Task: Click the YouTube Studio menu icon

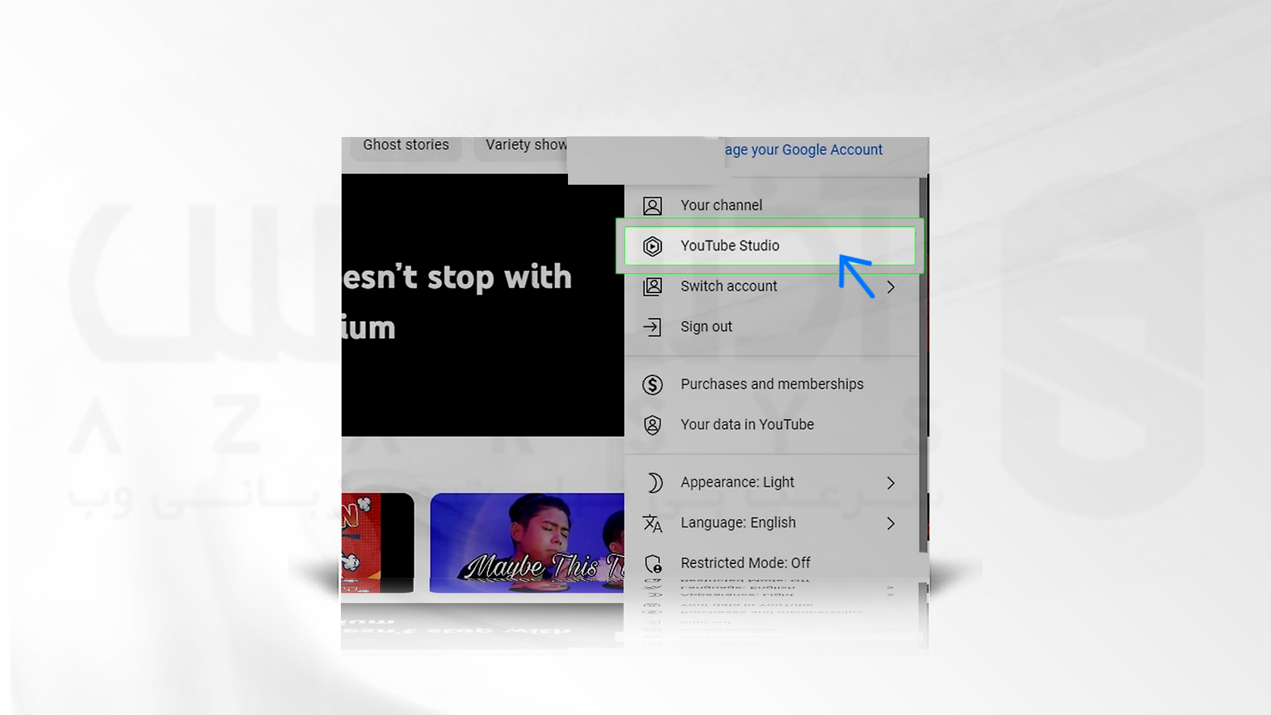Action: pos(651,246)
